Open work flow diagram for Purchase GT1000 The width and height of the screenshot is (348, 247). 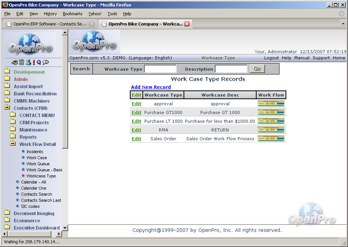(271, 112)
